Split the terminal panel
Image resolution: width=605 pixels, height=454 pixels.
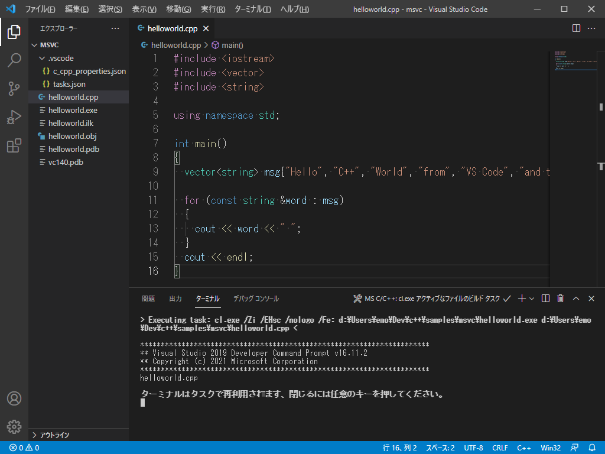click(x=545, y=299)
